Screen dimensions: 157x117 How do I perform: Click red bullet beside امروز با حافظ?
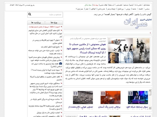[61, 27]
